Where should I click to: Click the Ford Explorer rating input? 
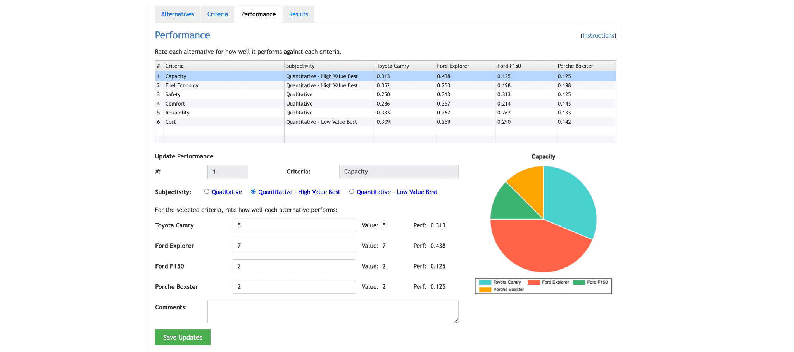point(293,246)
